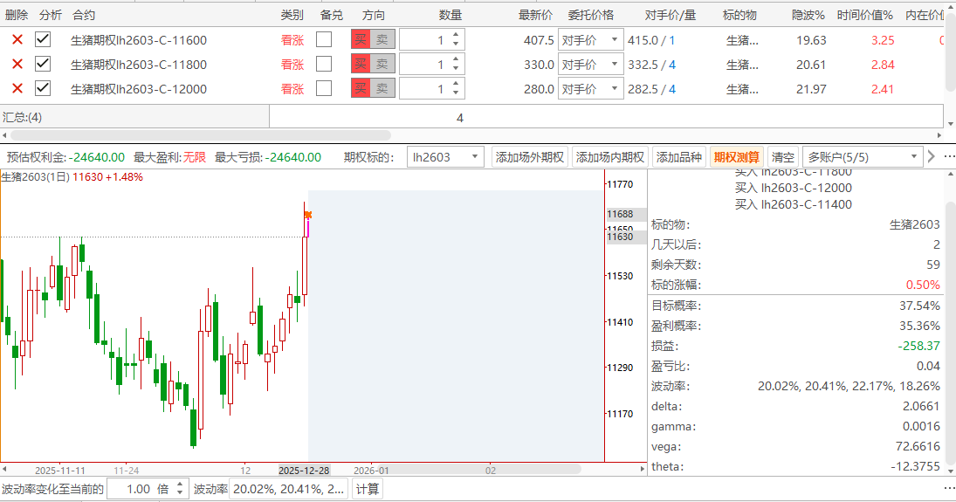Image resolution: width=956 pixels, height=502 pixels.
Task: Click the orange marker on the latest candle
Action: [x=307, y=214]
